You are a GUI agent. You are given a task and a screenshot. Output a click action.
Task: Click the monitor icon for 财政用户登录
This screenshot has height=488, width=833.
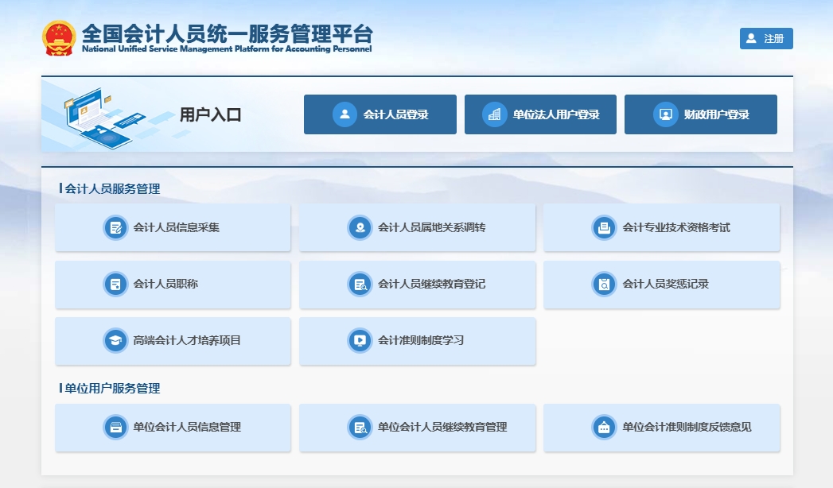pos(664,114)
